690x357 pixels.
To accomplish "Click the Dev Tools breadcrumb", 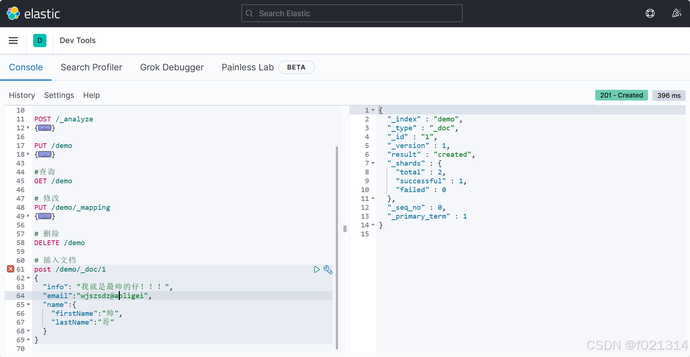I will 78,40.
